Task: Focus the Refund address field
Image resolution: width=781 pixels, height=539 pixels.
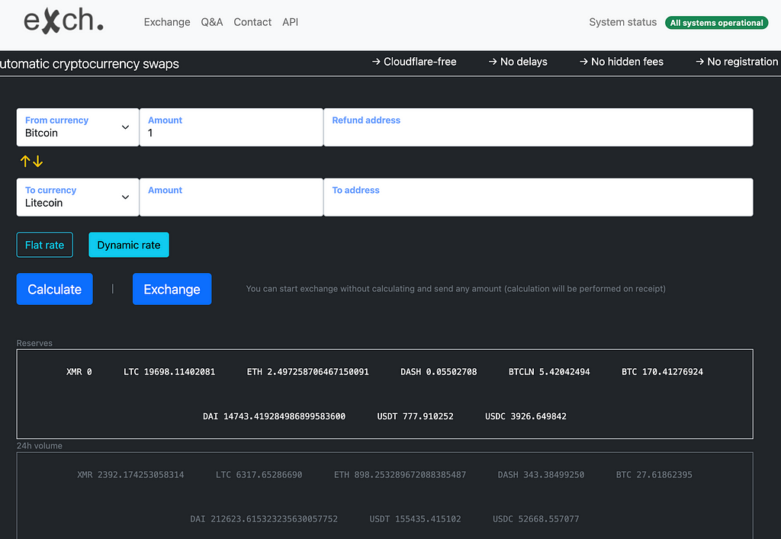Action: pos(538,127)
